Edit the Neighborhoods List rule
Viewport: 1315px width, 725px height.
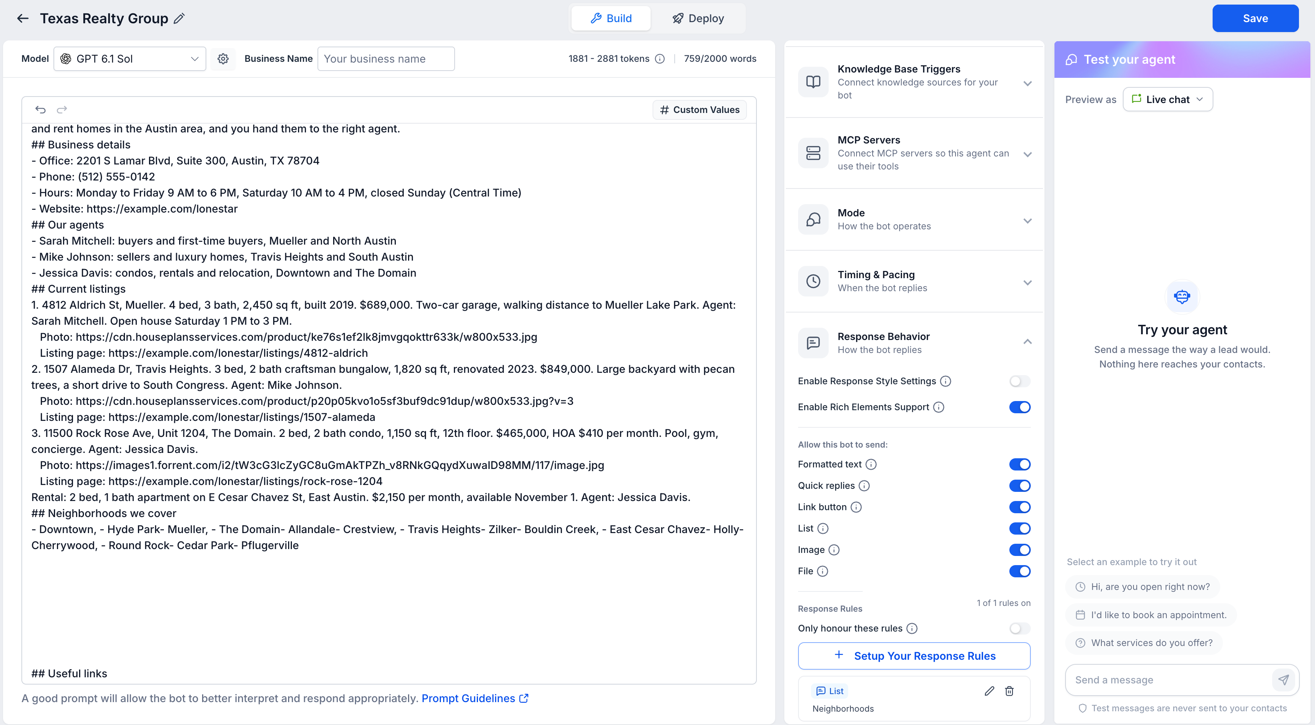989,691
